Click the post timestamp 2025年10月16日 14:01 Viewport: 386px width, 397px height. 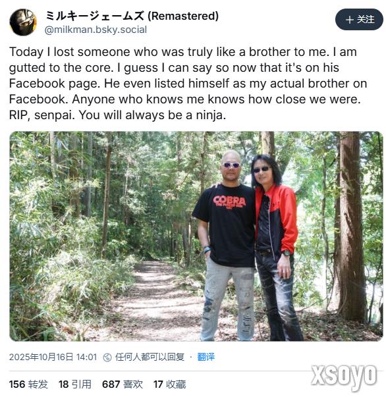[53, 357]
